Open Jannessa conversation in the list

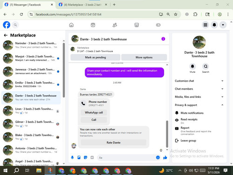31,71
